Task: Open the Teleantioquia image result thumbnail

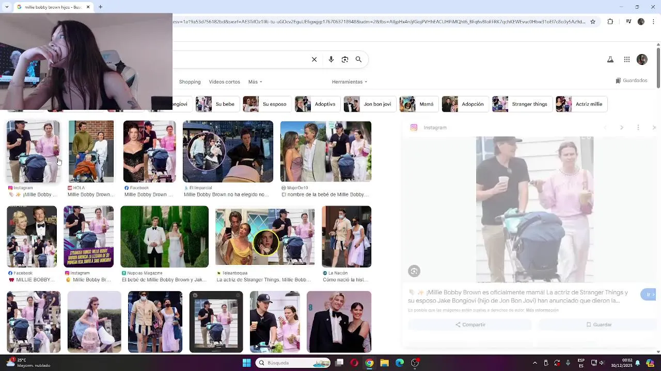Action: point(265,237)
